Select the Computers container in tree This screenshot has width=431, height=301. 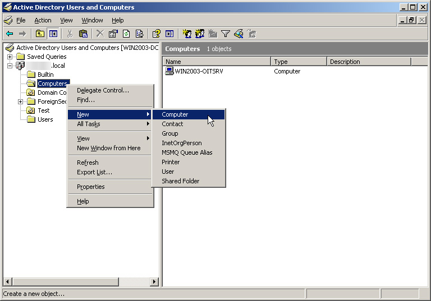(x=52, y=84)
